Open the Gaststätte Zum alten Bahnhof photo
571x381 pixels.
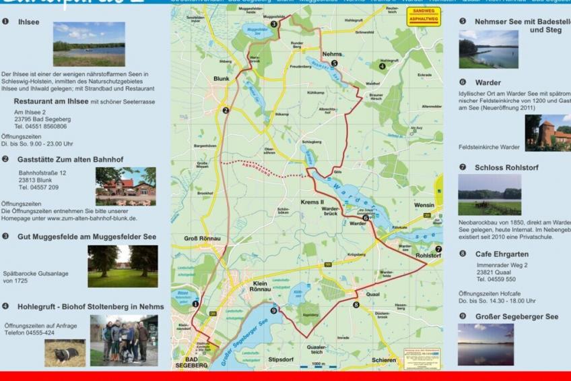(x=125, y=186)
